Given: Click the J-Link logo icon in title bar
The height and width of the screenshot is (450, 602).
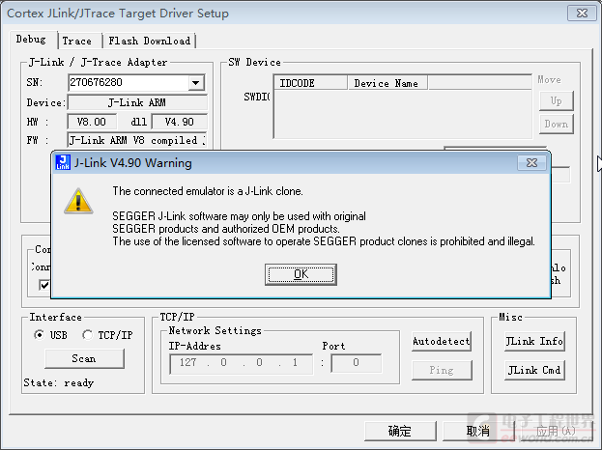Looking at the screenshot, I should tap(63, 162).
